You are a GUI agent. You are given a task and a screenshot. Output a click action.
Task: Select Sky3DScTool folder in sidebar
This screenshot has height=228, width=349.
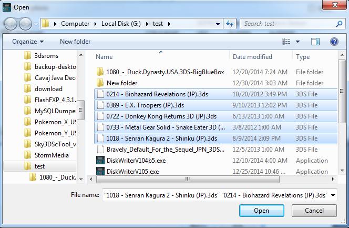[x=50, y=144]
